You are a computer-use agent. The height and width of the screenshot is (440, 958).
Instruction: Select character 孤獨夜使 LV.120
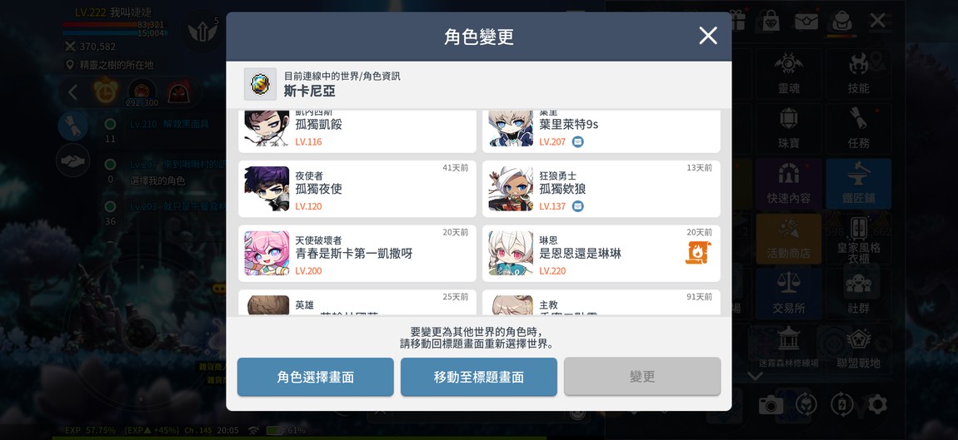pyautogui.click(x=357, y=189)
